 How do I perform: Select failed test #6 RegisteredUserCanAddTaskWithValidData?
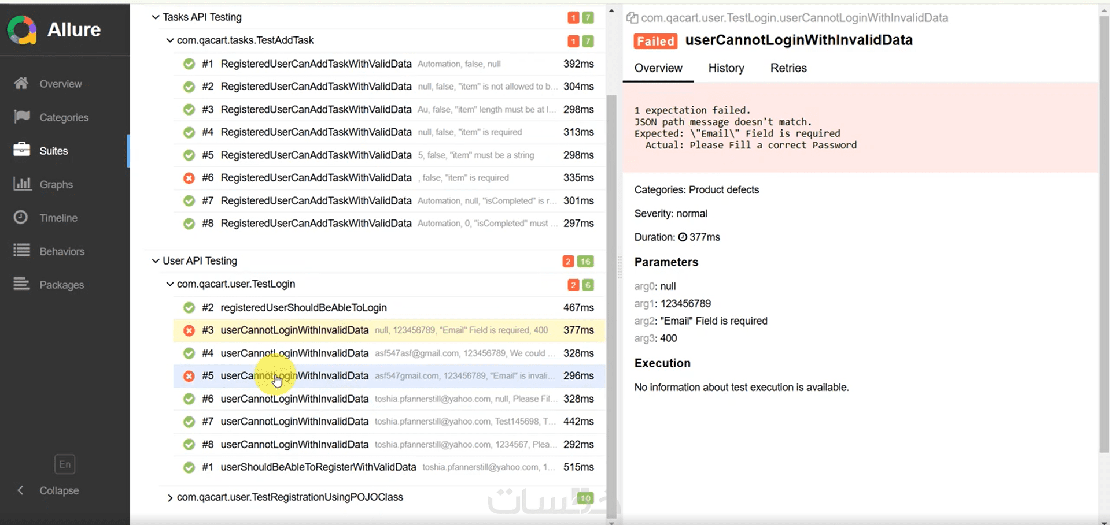(x=316, y=178)
